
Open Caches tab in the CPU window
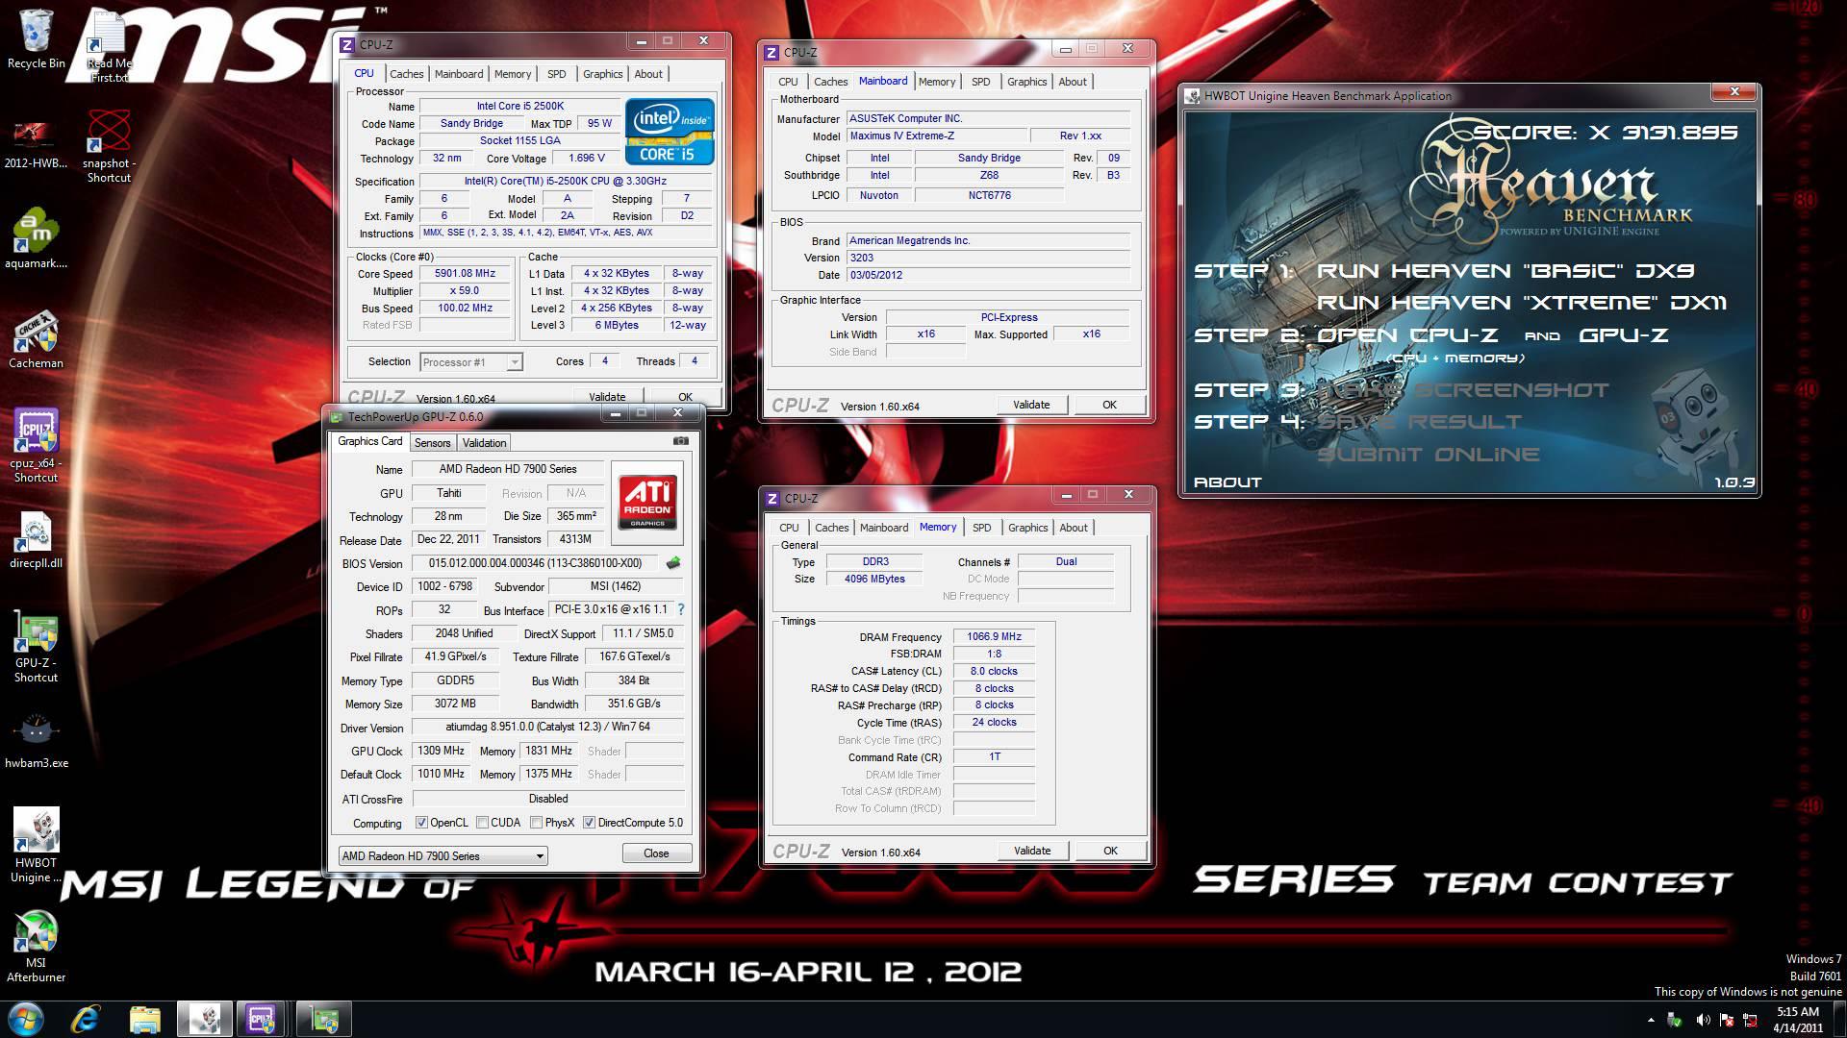point(406,74)
